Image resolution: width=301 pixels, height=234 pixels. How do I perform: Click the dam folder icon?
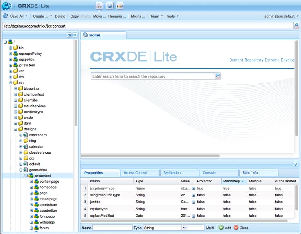point(21,123)
